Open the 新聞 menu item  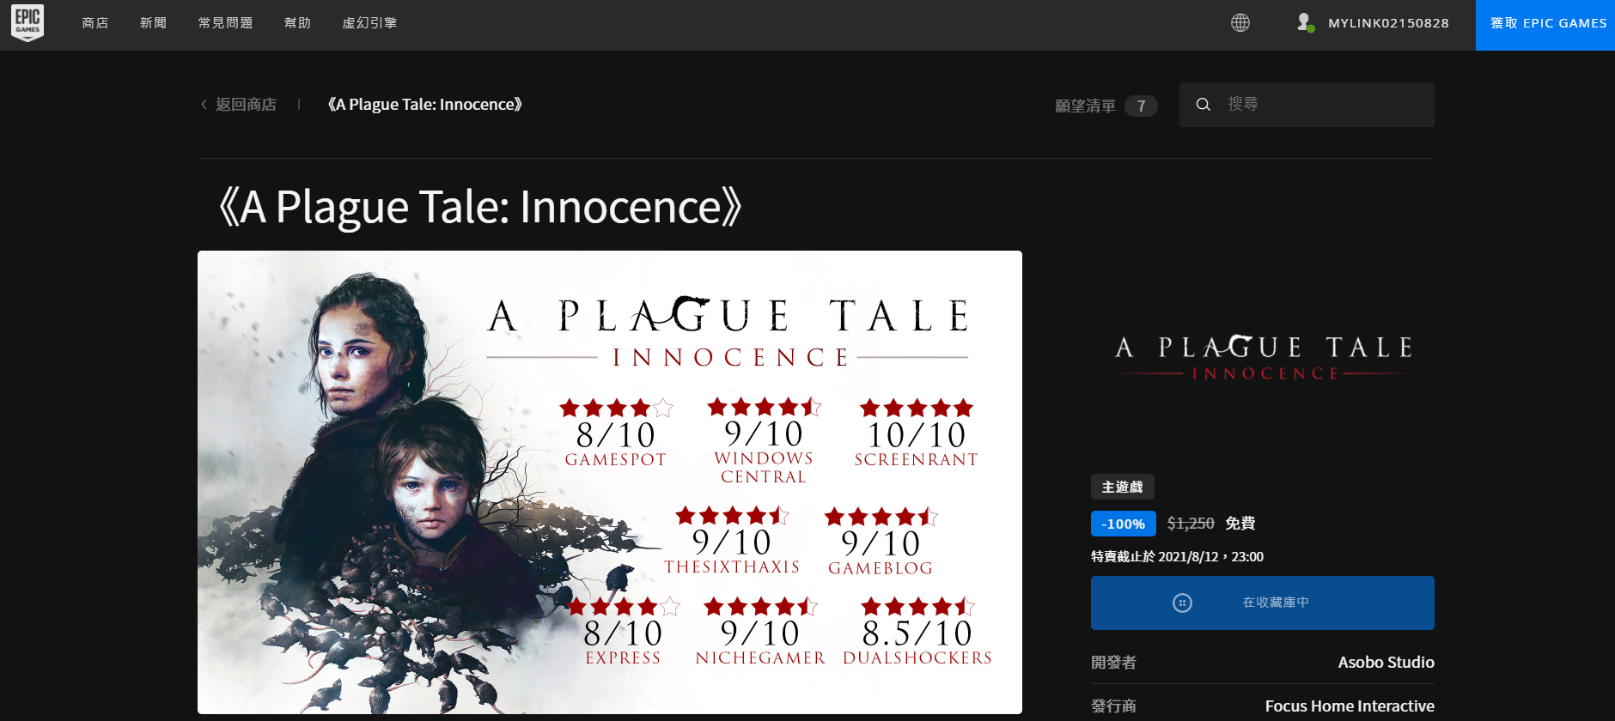coord(154,23)
